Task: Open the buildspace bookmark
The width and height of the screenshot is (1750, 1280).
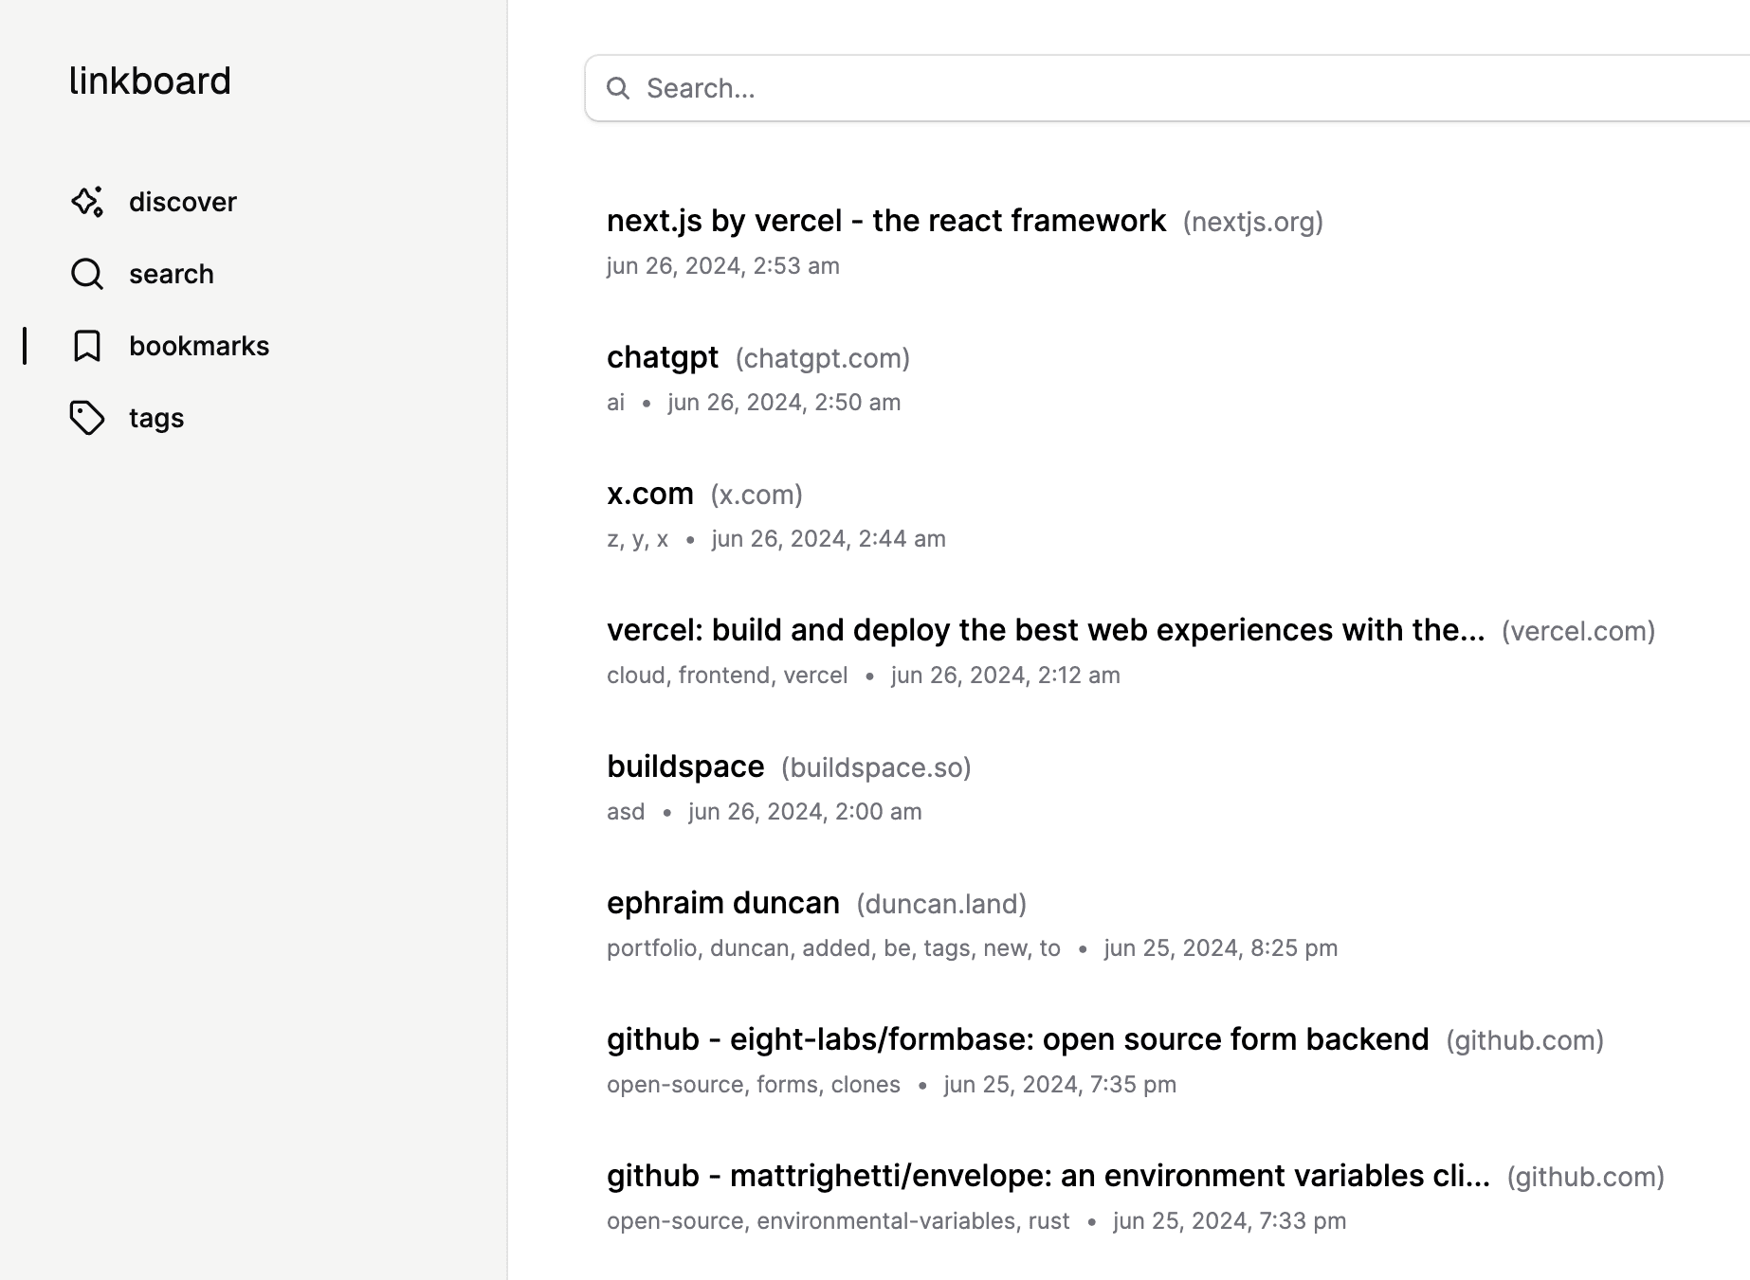Action: click(x=685, y=766)
